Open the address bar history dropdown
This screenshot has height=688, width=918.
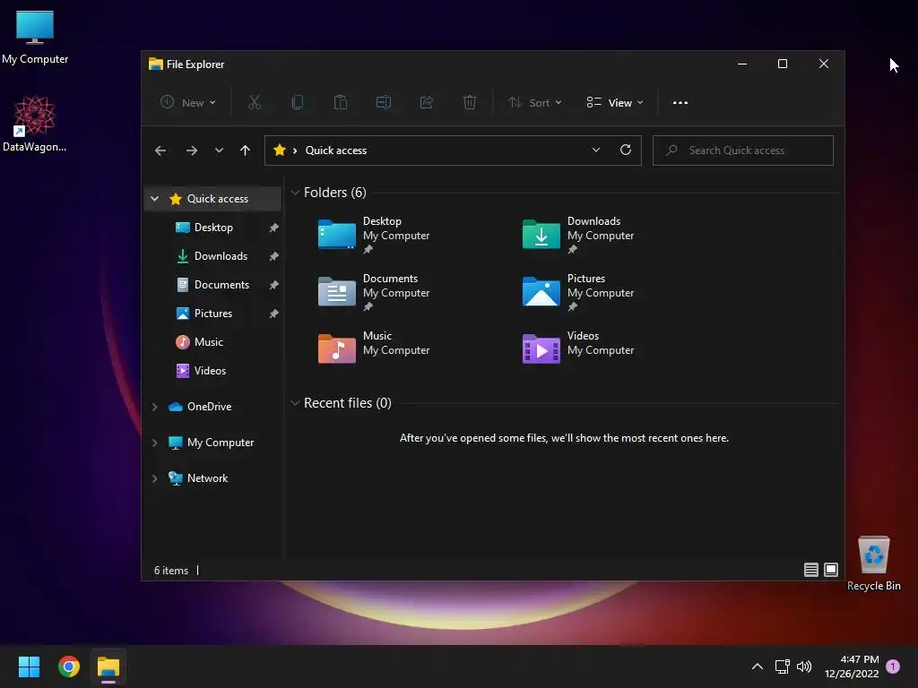[596, 150]
